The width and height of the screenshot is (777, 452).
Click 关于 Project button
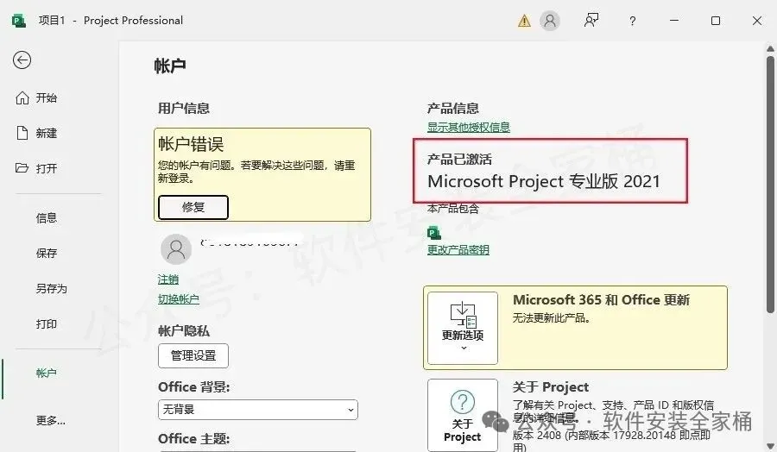click(463, 416)
